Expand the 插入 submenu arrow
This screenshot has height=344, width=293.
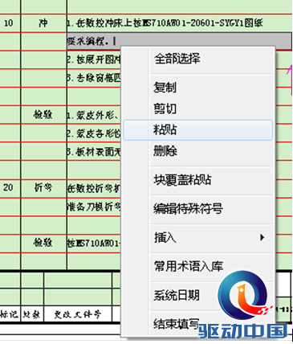[x=262, y=237]
